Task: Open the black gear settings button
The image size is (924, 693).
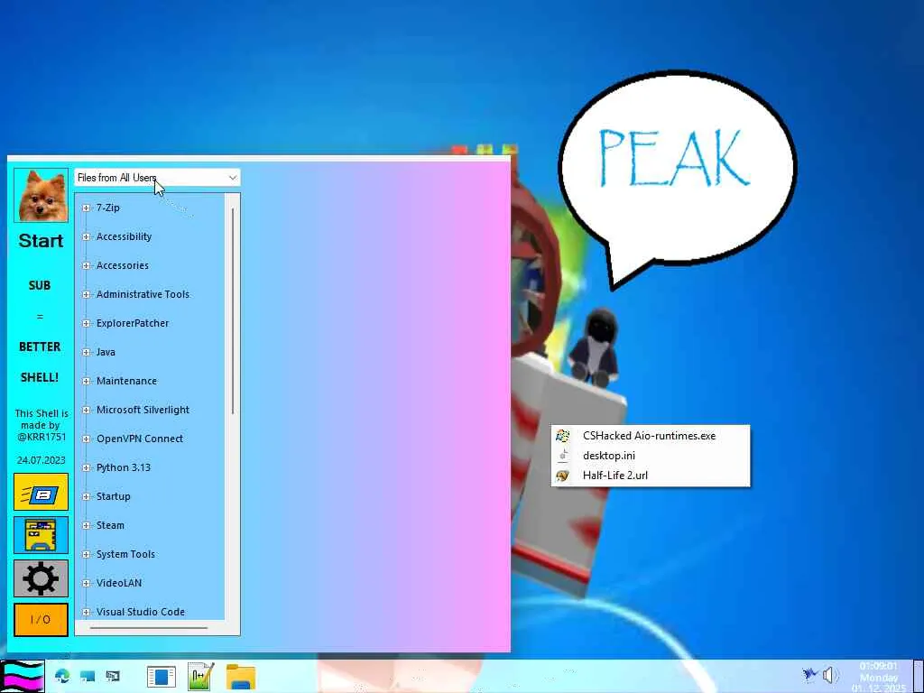Action: (x=41, y=578)
